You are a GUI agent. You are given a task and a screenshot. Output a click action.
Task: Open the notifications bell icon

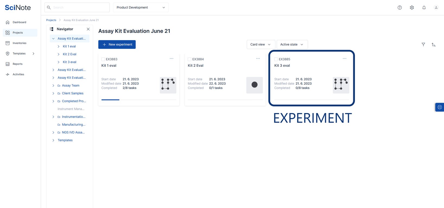[x=424, y=8]
